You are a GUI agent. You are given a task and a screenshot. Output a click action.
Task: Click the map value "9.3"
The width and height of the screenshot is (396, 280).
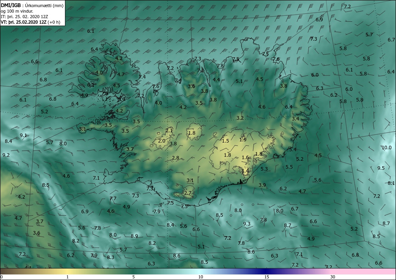[x=247, y=224]
